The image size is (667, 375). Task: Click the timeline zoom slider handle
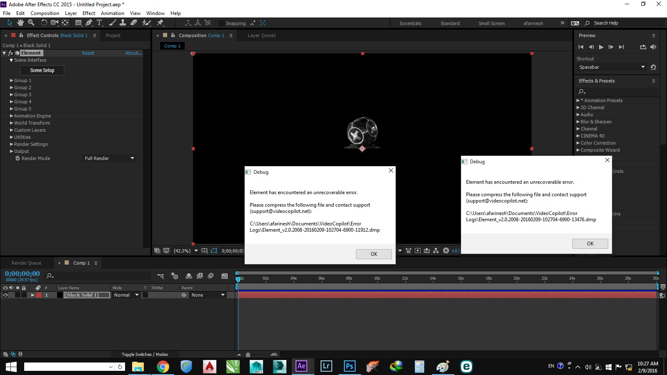(x=248, y=355)
